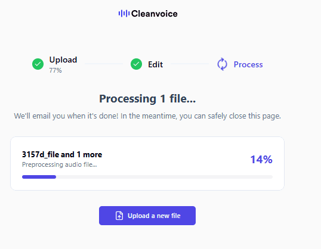321x249 pixels.
Task: Click the Cleanvoice waveform logo icon
Action: tap(124, 14)
